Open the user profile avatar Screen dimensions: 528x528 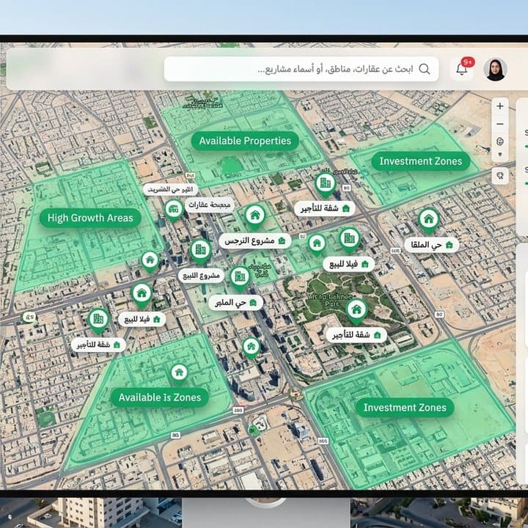tap(495, 70)
